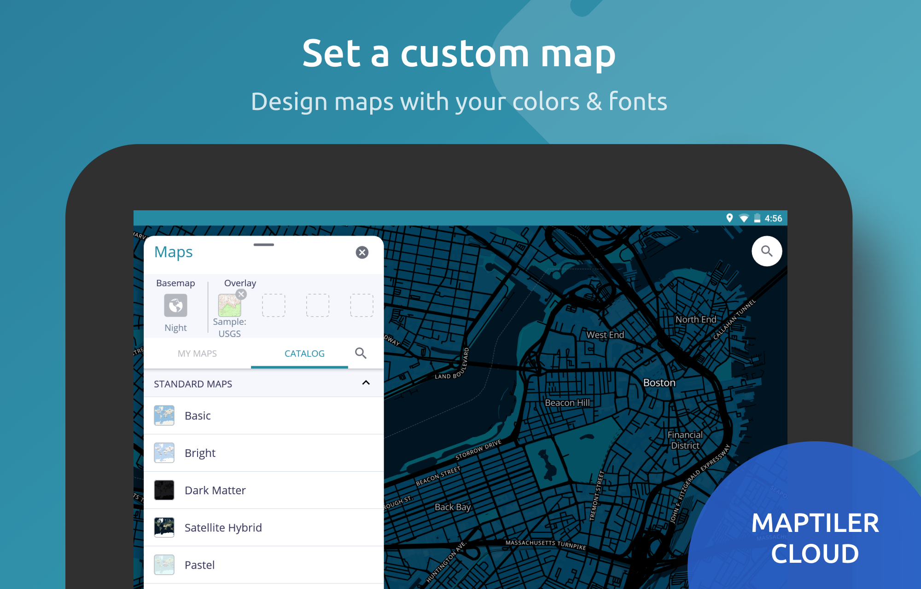The image size is (921, 589).
Task: Search the map catalog
Action: point(361,353)
